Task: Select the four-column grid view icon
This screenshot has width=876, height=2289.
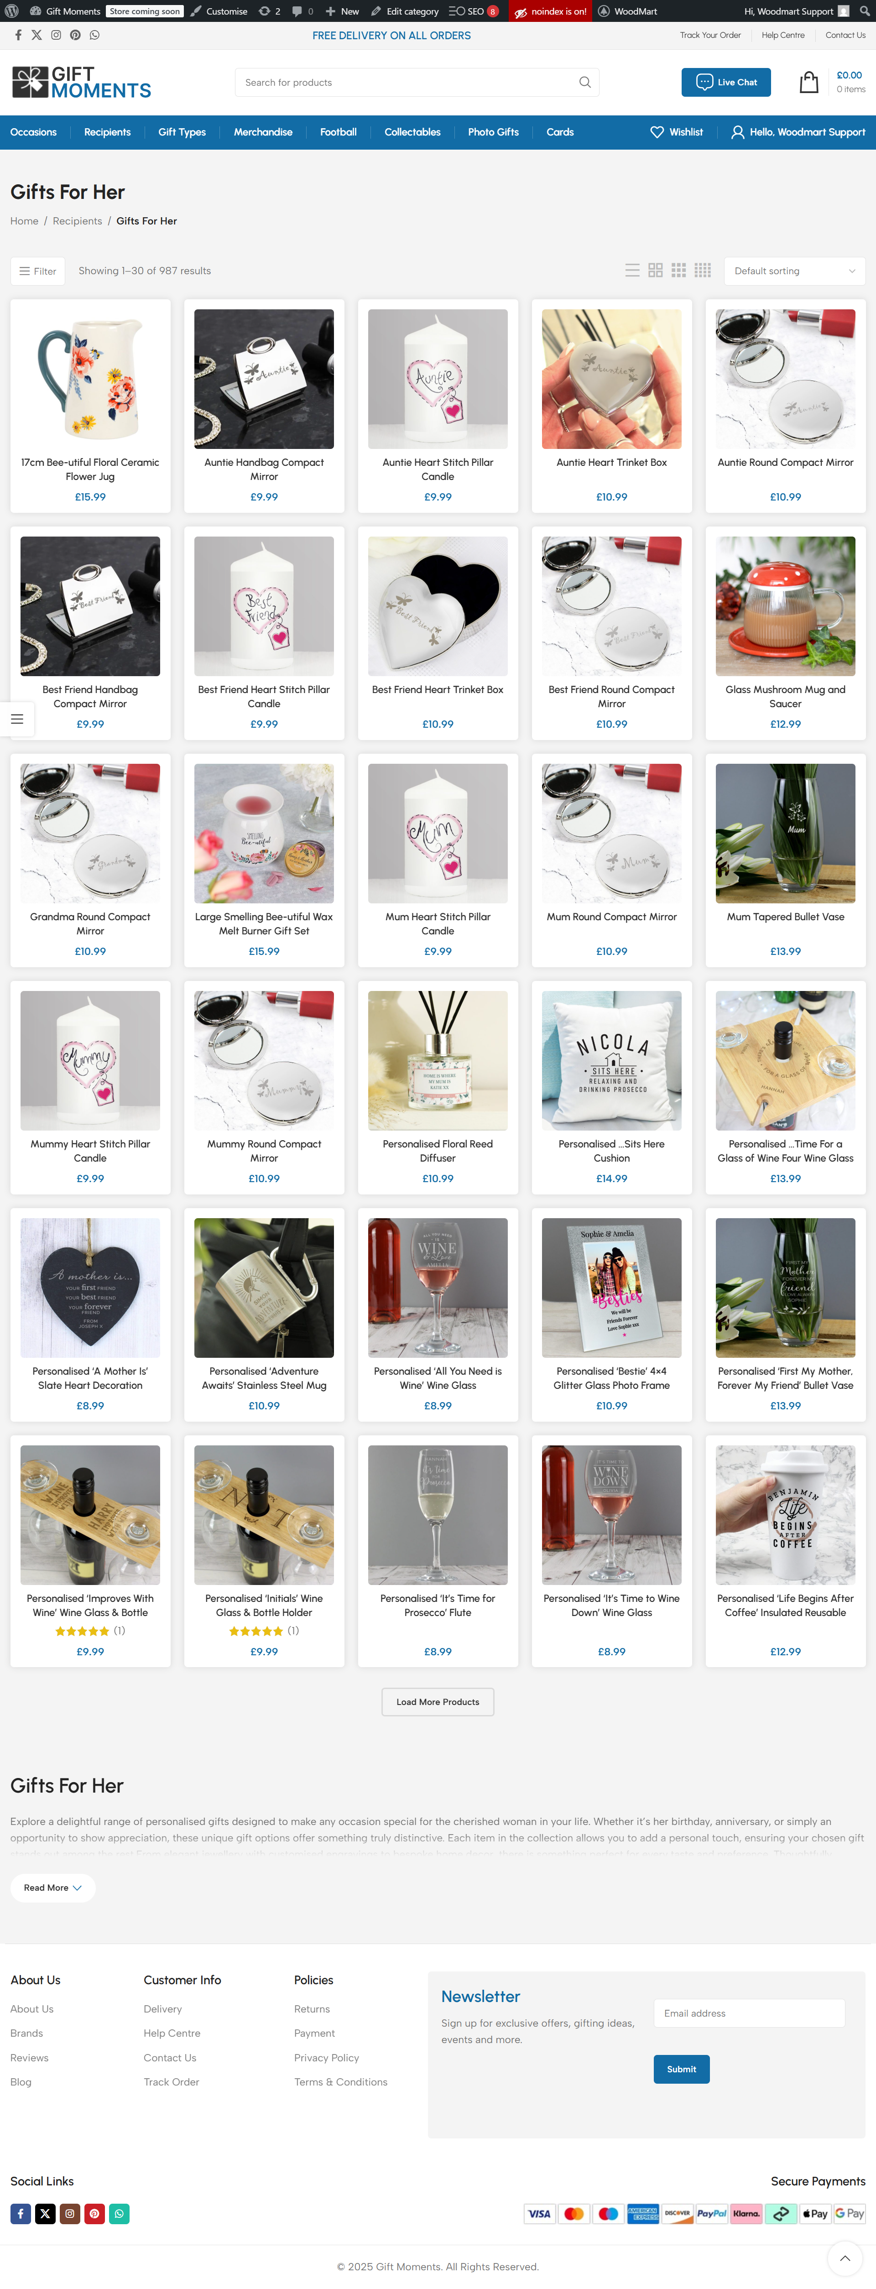Action: click(703, 271)
